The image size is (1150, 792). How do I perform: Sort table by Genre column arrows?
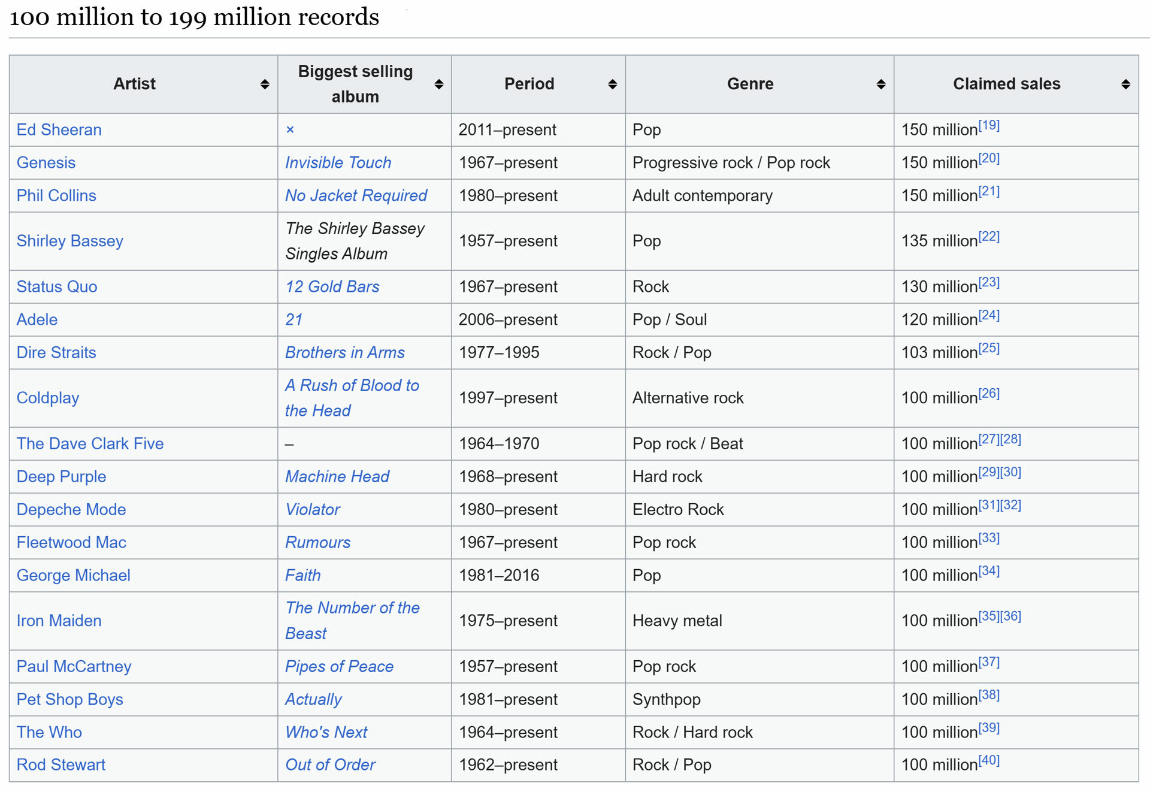[881, 84]
